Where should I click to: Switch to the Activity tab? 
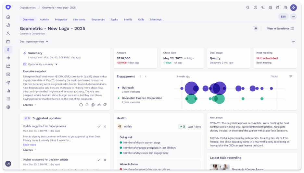point(44,19)
